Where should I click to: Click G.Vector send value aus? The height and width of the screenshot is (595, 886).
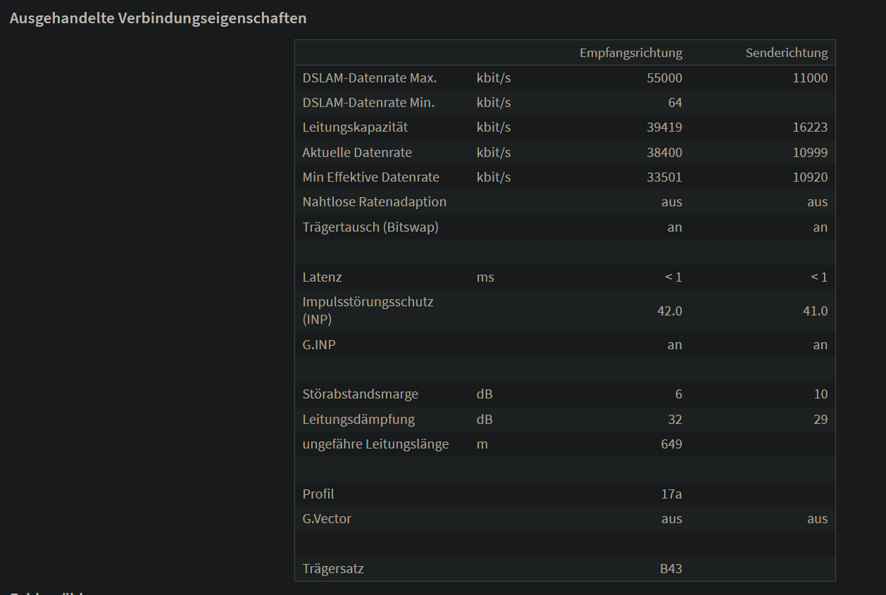817,519
